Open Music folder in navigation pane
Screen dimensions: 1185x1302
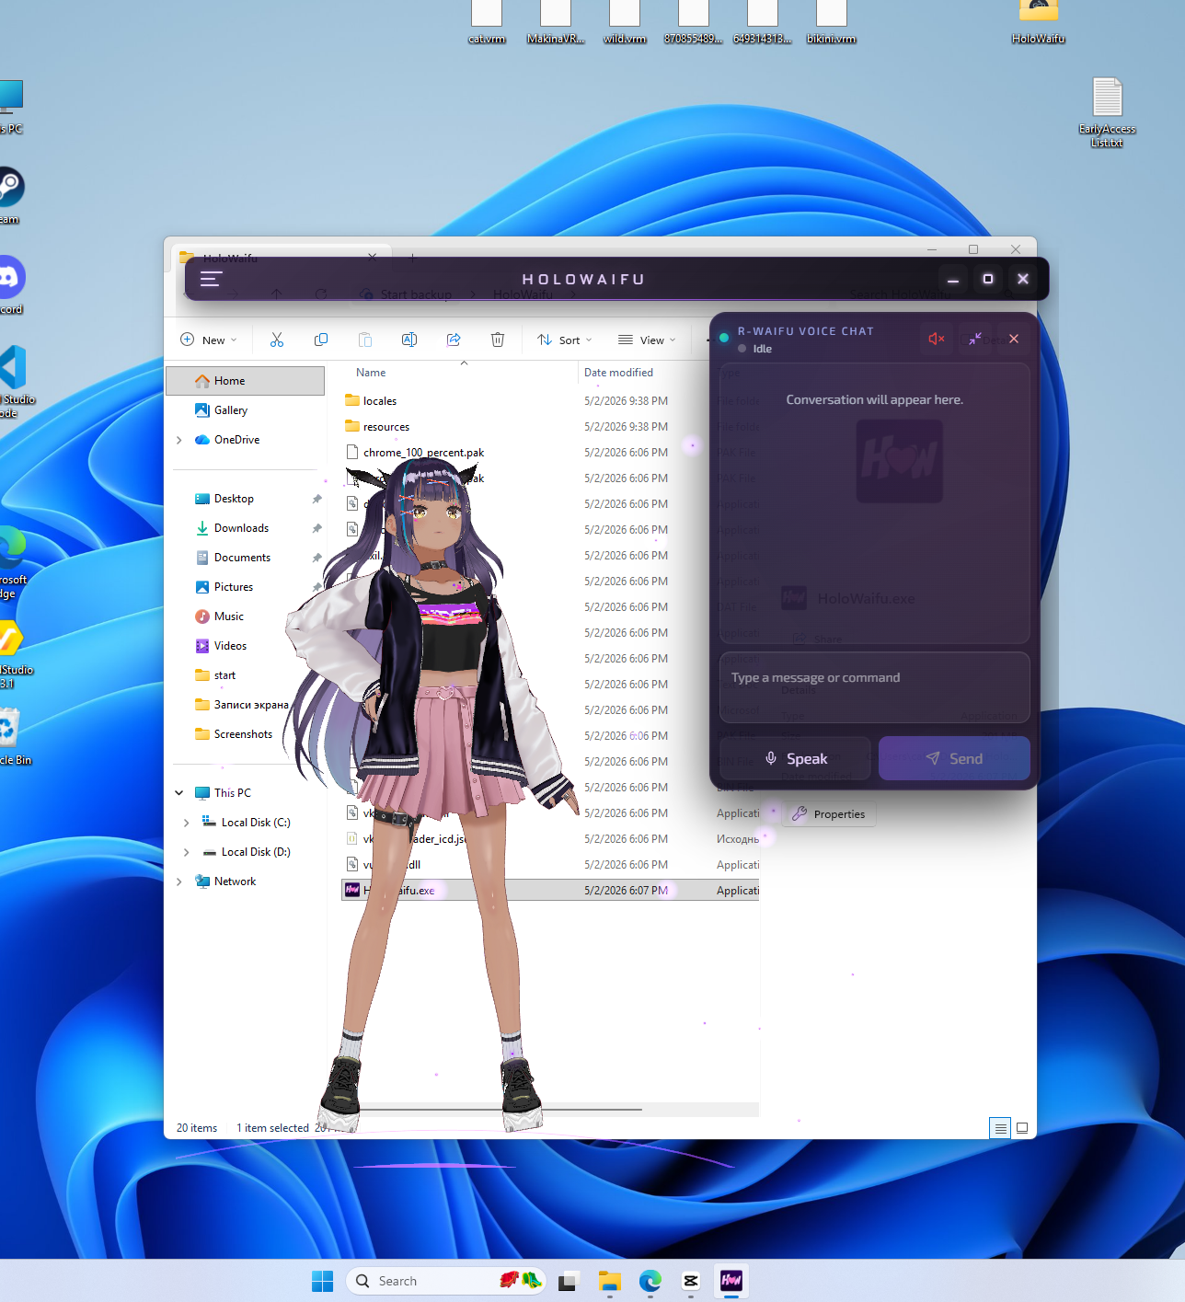[228, 616]
